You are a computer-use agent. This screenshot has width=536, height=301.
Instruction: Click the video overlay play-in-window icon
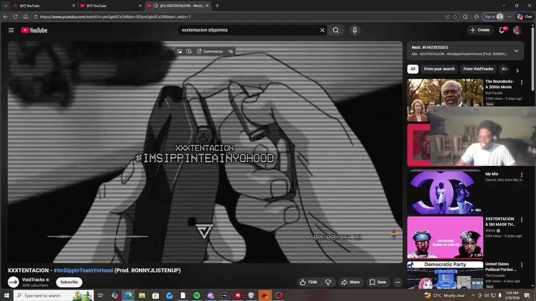pos(189,51)
